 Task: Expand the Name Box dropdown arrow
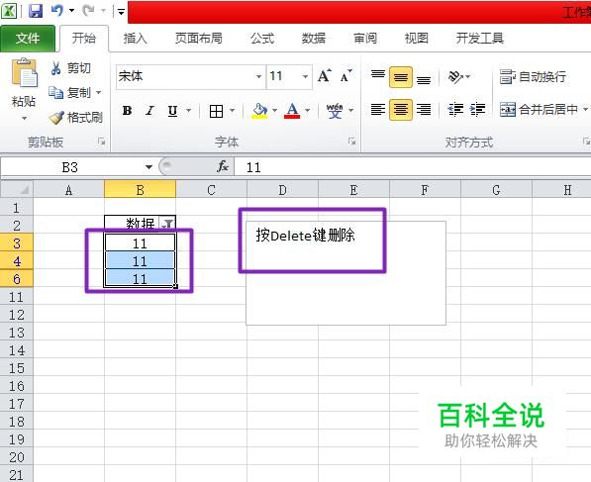point(148,166)
